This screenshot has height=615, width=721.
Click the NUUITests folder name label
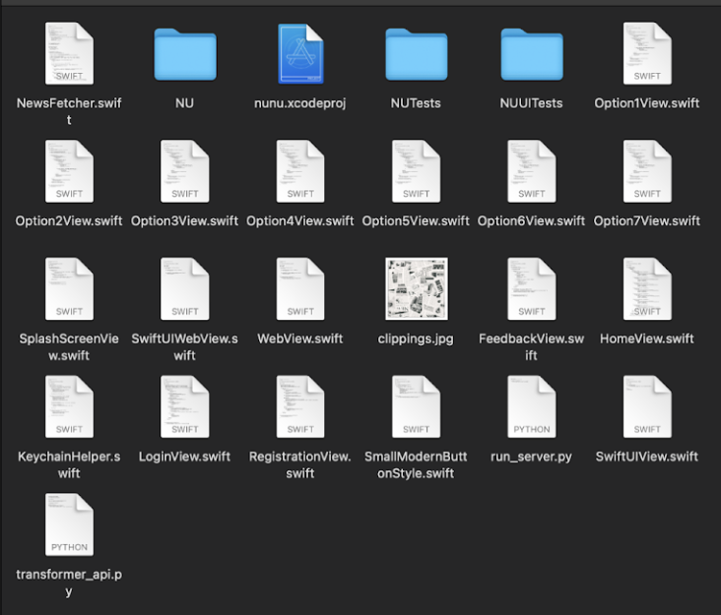click(532, 103)
